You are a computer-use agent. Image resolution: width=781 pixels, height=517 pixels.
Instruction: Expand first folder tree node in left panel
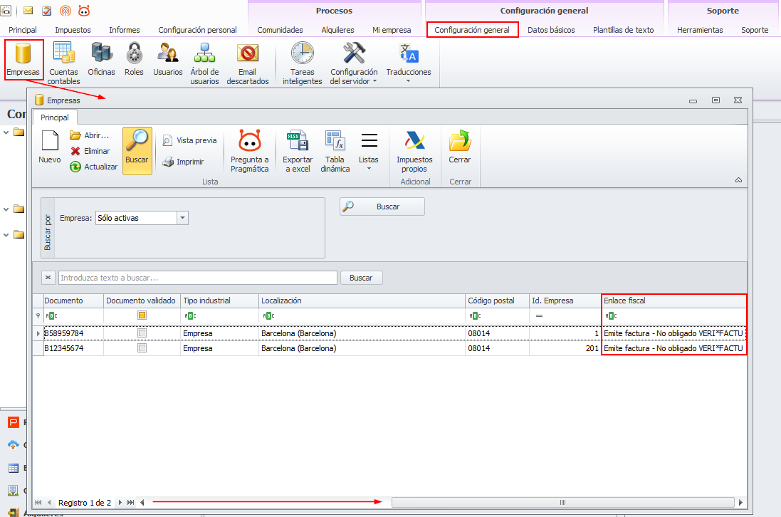pyautogui.click(x=6, y=132)
